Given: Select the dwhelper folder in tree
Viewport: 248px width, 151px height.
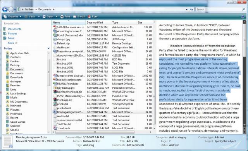Looking at the screenshot, I should [15, 82].
